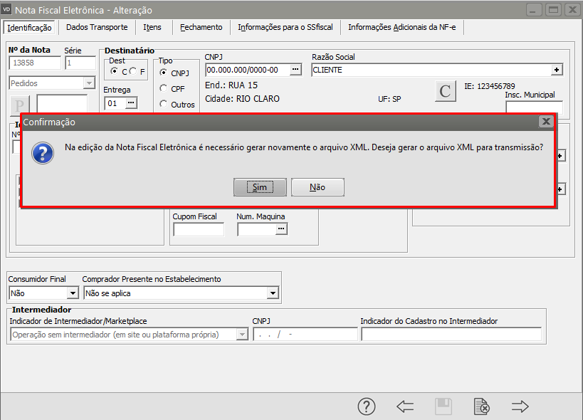Open Comprador Presente no Estabelecimento dropdown
583x420 pixels.
tap(272, 293)
